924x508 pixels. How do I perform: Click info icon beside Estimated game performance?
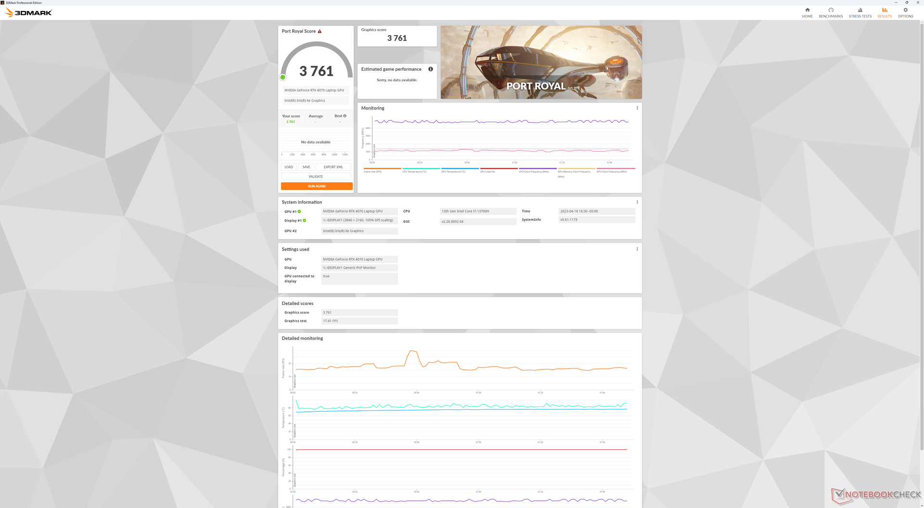coord(430,69)
